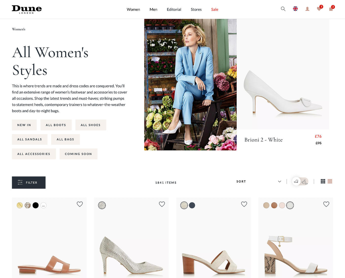This screenshot has width=345, height=278.
Task: Open the shopping bag with 2 items
Action: (x=331, y=9)
